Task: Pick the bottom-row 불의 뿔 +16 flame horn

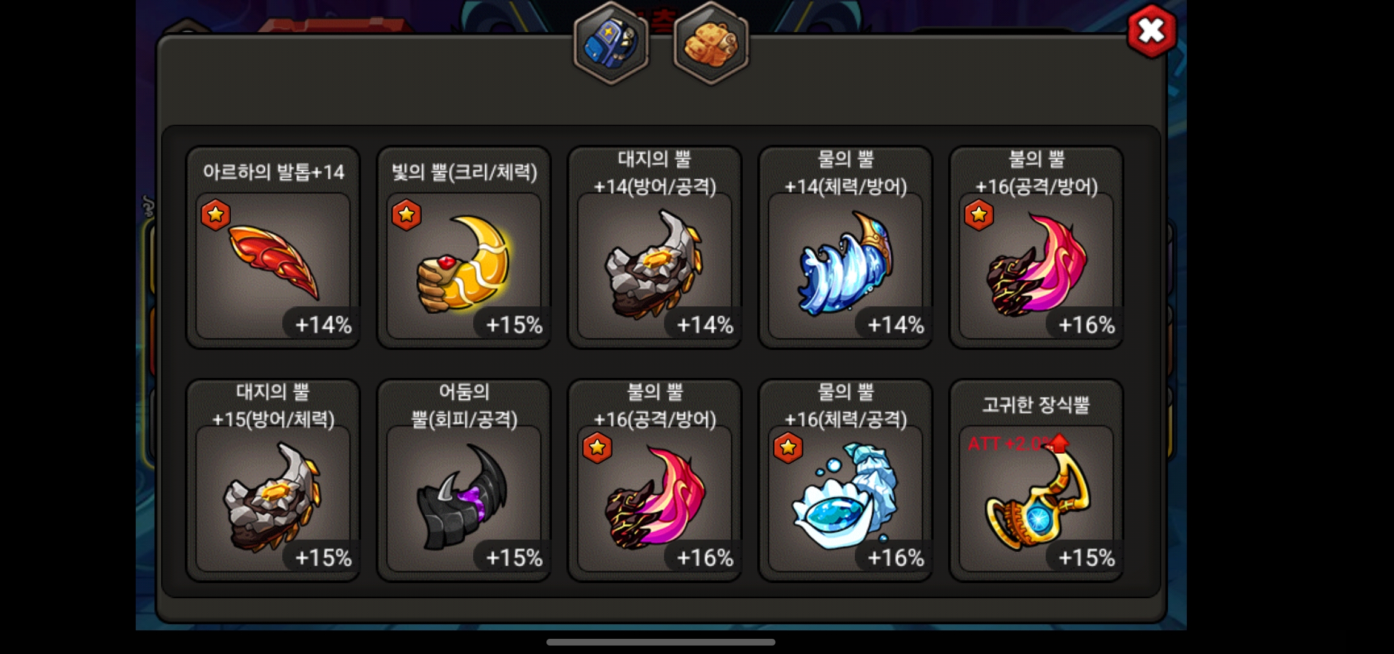Action: pos(655,481)
